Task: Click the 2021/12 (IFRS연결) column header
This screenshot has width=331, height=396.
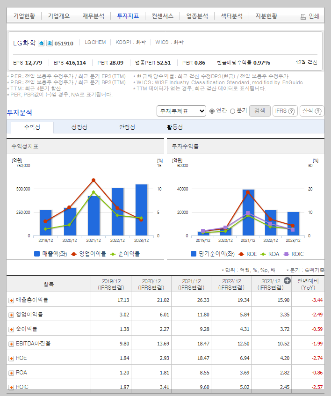Action: [191, 285]
